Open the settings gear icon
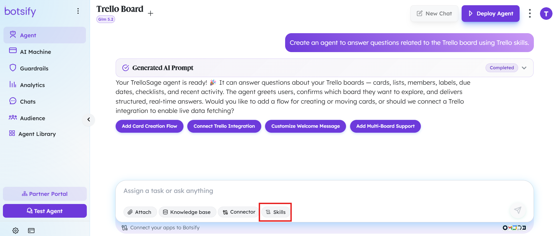 [x=15, y=230]
